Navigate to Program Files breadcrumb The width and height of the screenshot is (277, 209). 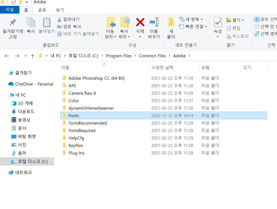pos(119,56)
